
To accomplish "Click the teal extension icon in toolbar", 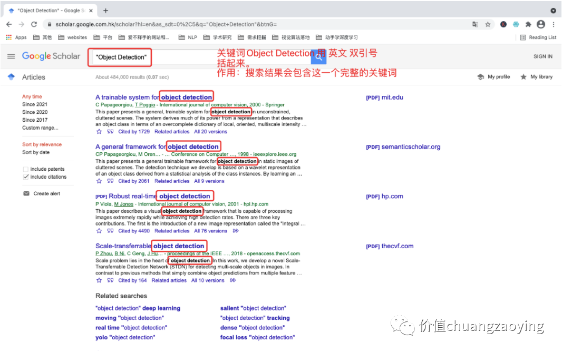I will coord(516,24).
